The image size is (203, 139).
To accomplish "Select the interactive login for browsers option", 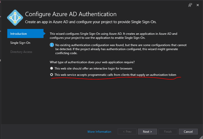I will point(52,68).
